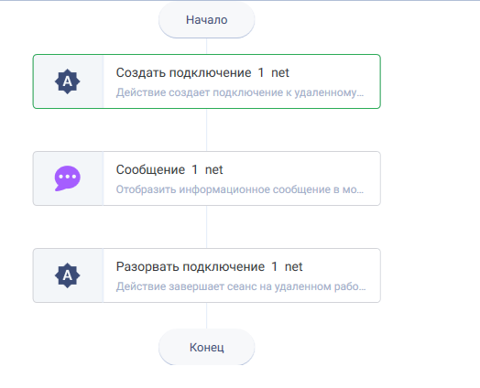The height and width of the screenshot is (388, 480).
Task: Click the 'net' label in Сообщение block
Action: point(213,169)
